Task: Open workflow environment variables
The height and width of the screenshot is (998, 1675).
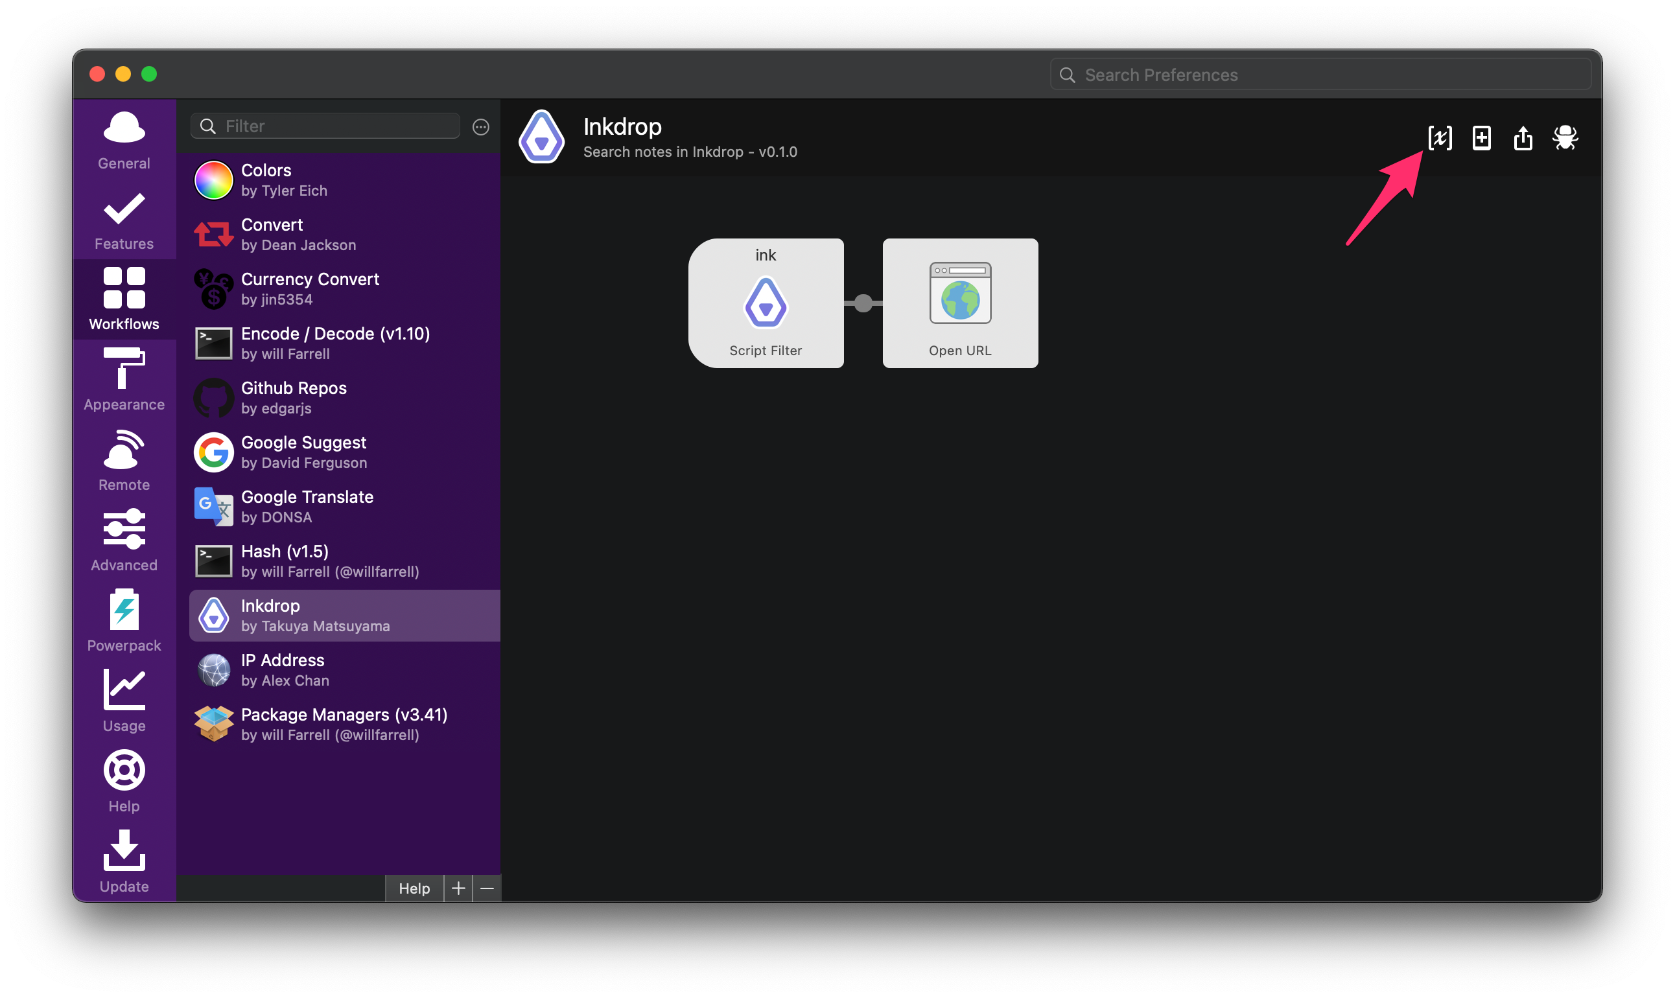Action: (x=1440, y=137)
